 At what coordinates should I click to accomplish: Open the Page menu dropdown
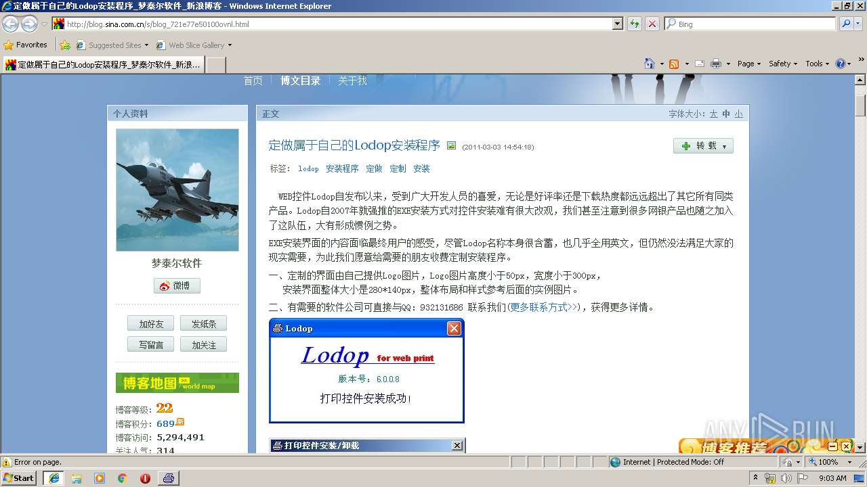(x=748, y=64)
